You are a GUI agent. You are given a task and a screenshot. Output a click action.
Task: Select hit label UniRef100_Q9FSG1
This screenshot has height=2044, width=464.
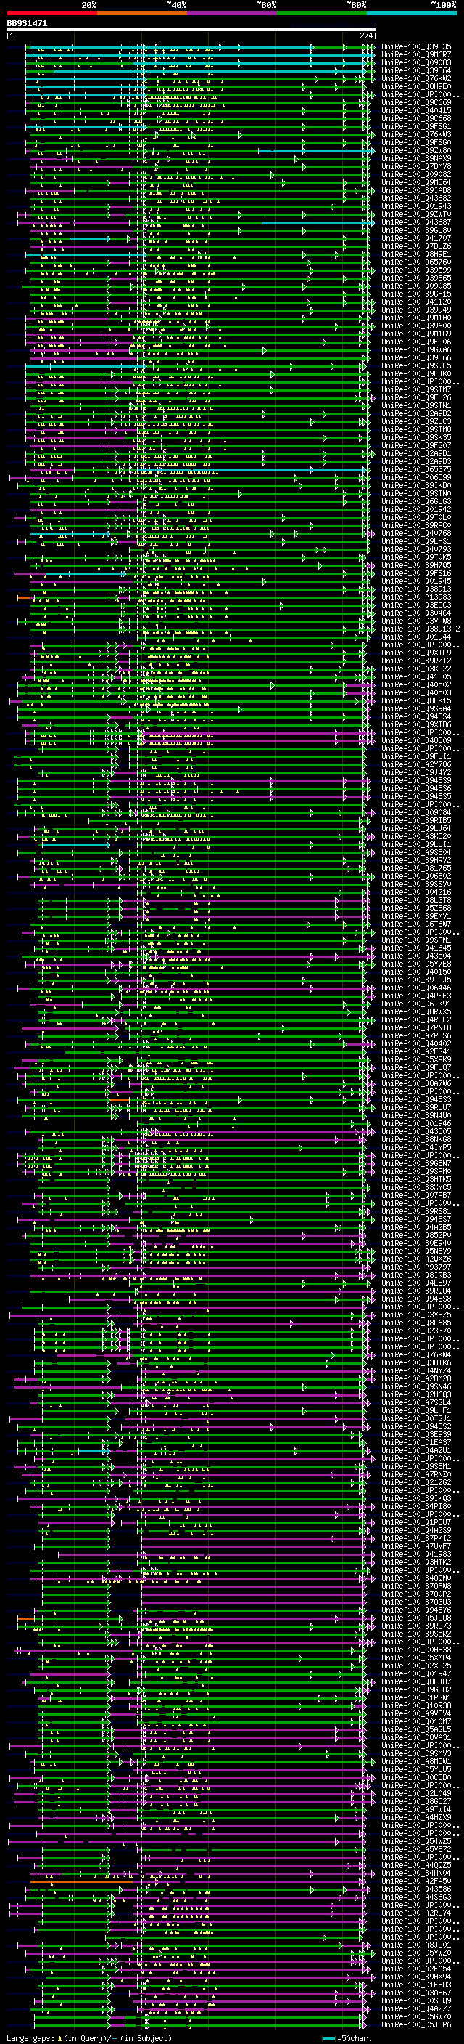coord(416,126)
